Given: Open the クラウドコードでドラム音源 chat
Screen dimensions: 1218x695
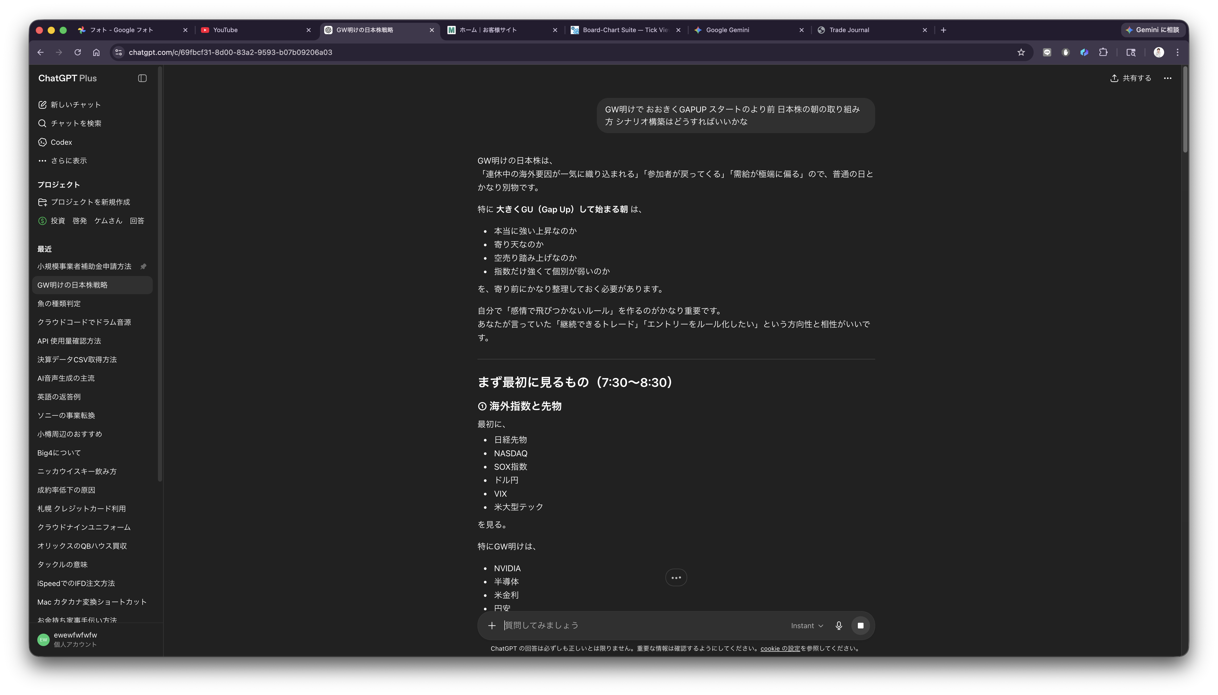Looking at the screenshot, I should tap(93, 322).
